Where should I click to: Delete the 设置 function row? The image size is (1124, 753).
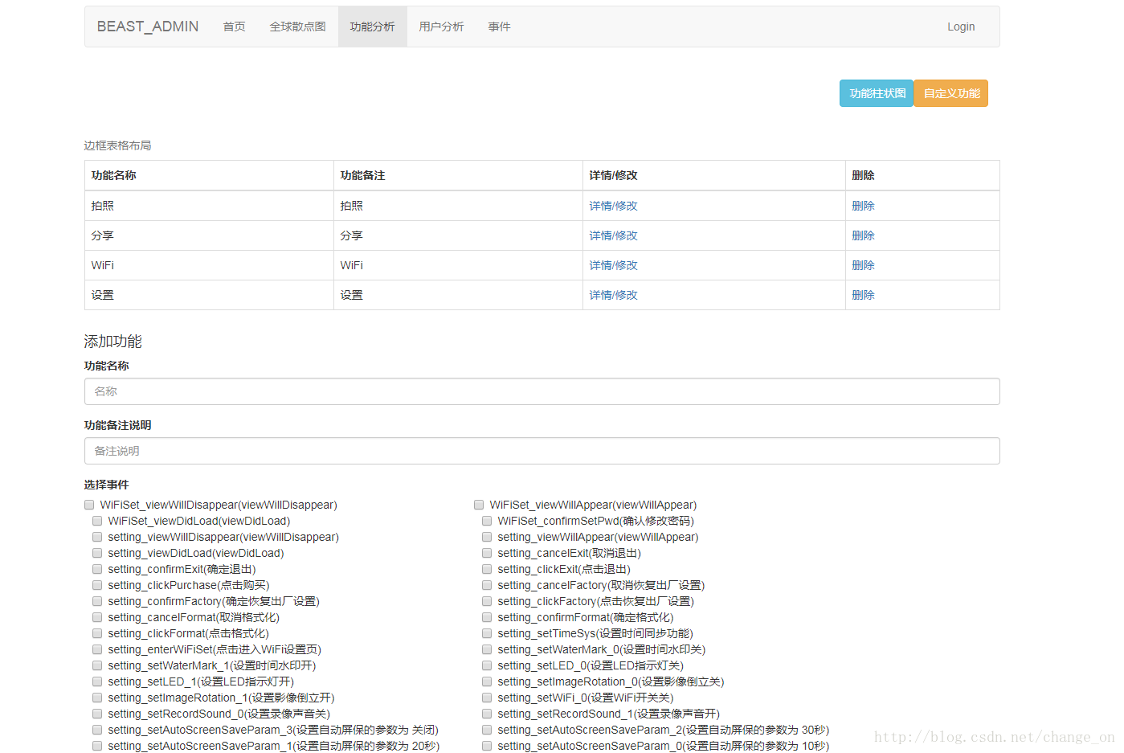click(864, 295)
